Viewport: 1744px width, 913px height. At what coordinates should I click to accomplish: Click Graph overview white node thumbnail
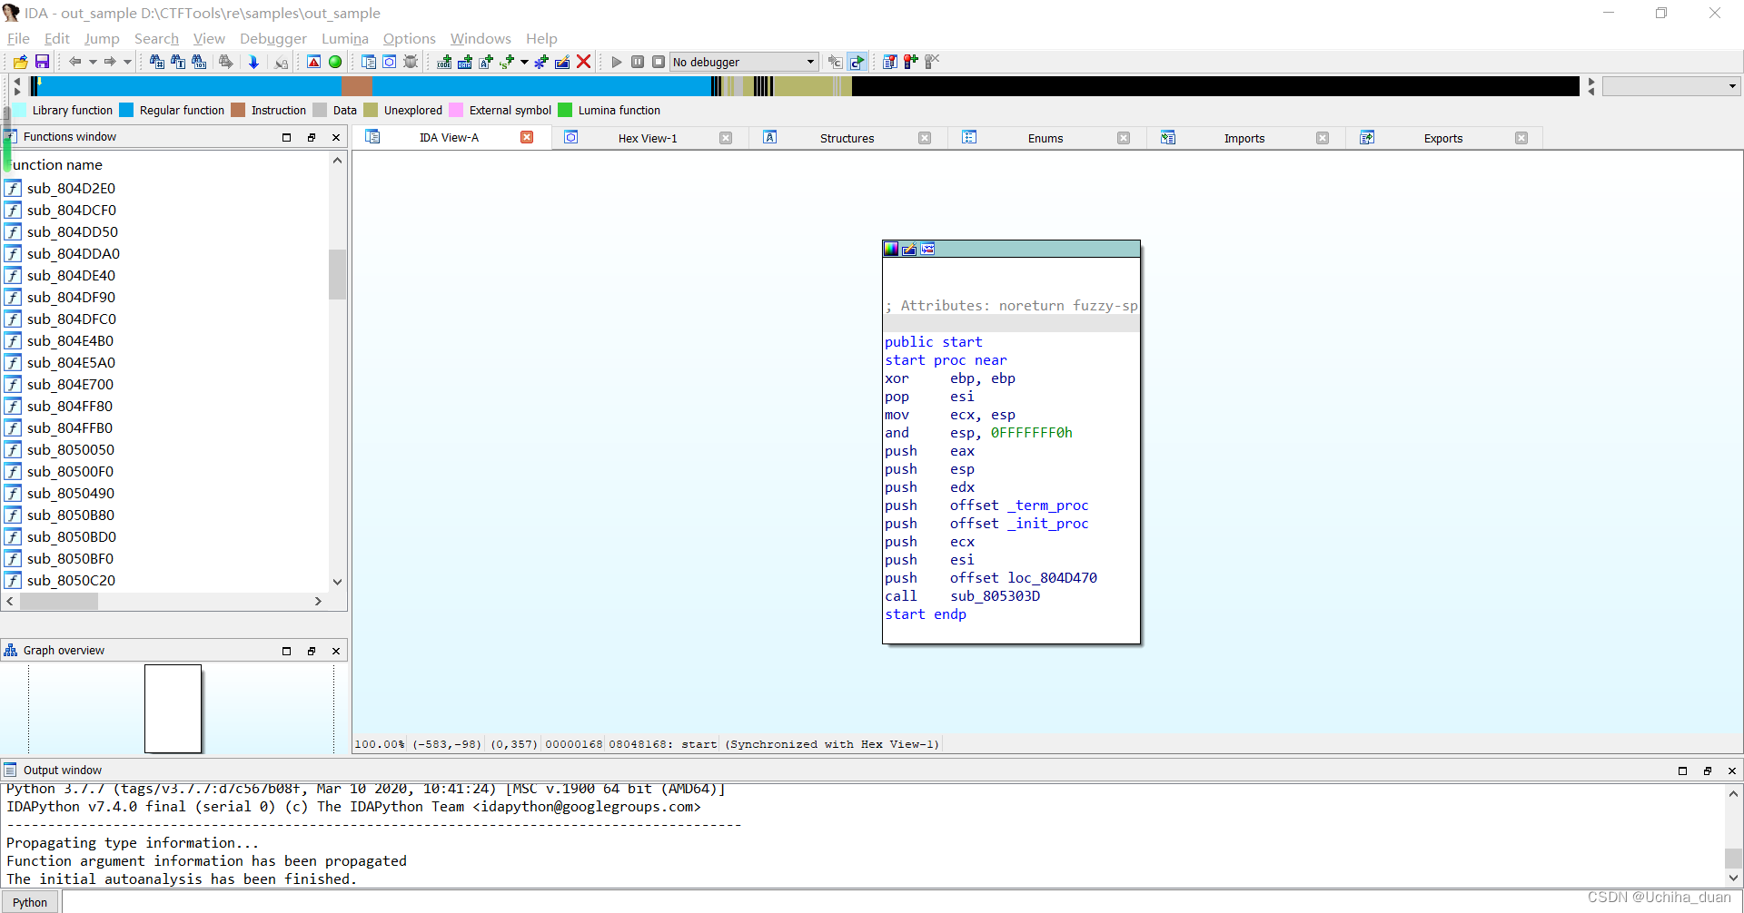pos(173,709)
